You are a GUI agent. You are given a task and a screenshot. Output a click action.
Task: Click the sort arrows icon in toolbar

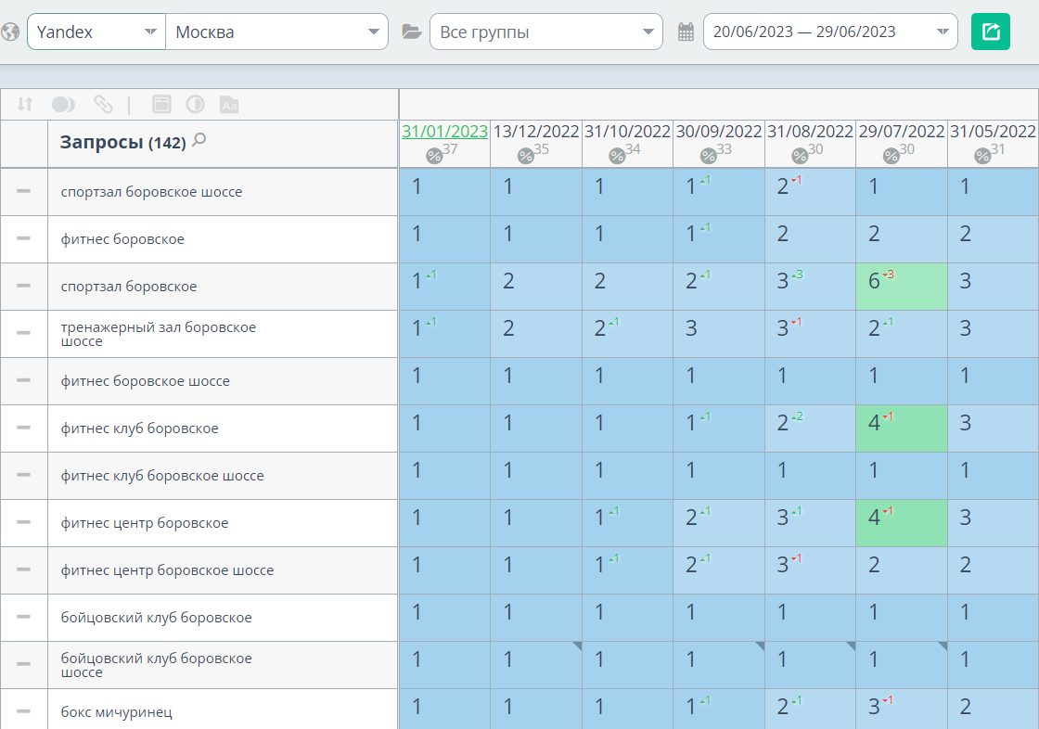tap(25, 105)
